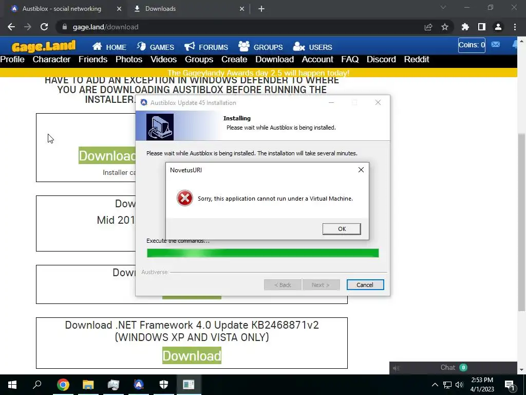Open the Character link
Image resolution: width=526 pixels, height=395 pixels.
[x=51, y=60]
